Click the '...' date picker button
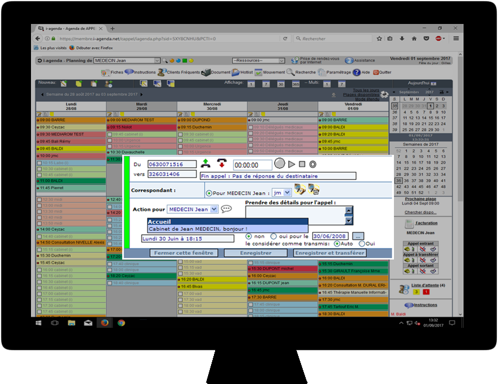 point(358,236)
